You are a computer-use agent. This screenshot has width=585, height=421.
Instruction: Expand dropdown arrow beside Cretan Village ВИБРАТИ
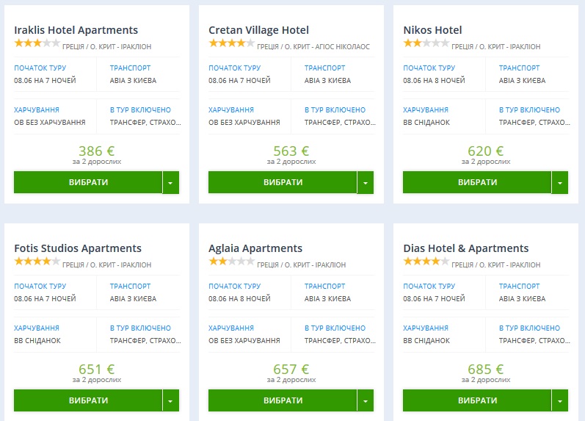click(366, 182)
